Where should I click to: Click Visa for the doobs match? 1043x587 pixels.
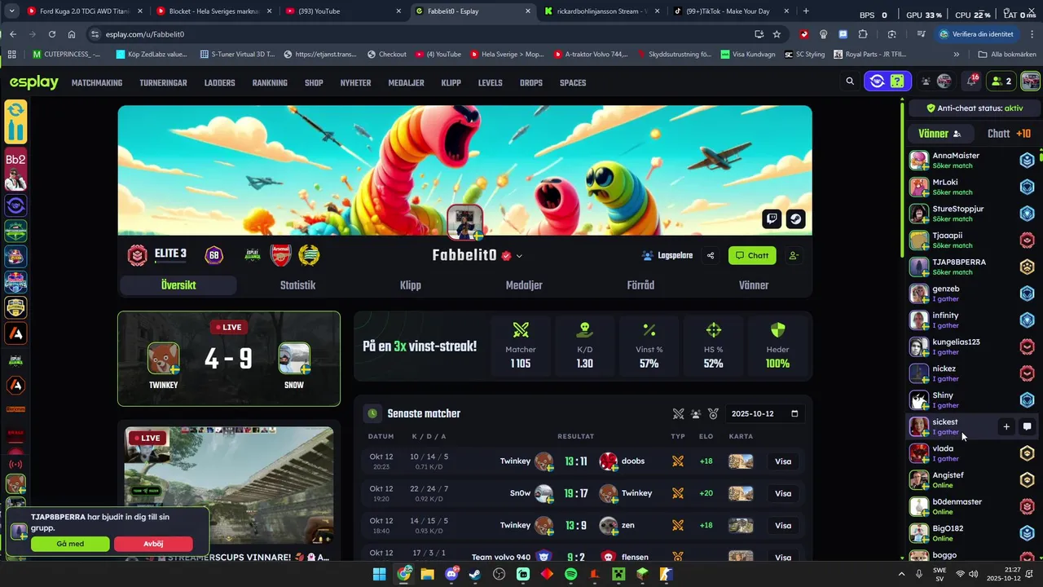click(783, 461)
